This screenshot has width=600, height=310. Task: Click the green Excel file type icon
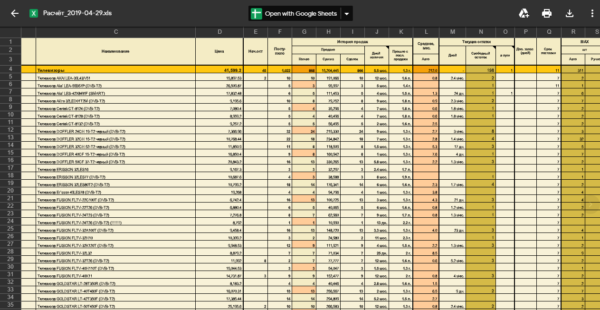point(34,13)
